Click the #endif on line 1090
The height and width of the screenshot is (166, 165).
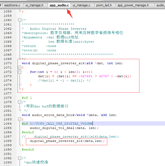[x=28, y=150]
